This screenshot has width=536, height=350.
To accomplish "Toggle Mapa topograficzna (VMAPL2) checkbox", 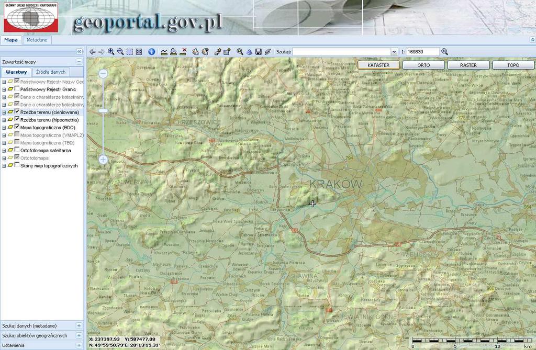I will pos(17,134).
